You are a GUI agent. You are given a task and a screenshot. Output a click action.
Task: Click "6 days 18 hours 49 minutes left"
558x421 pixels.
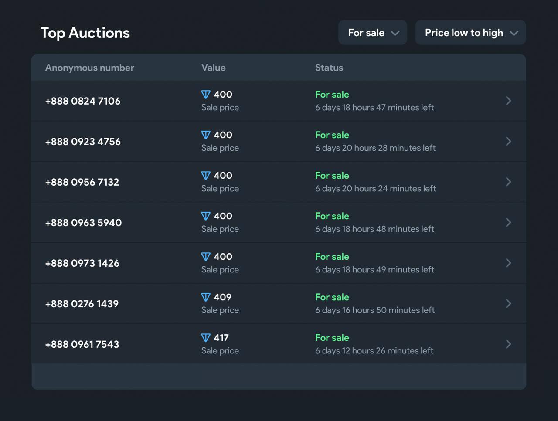point(374,270)
